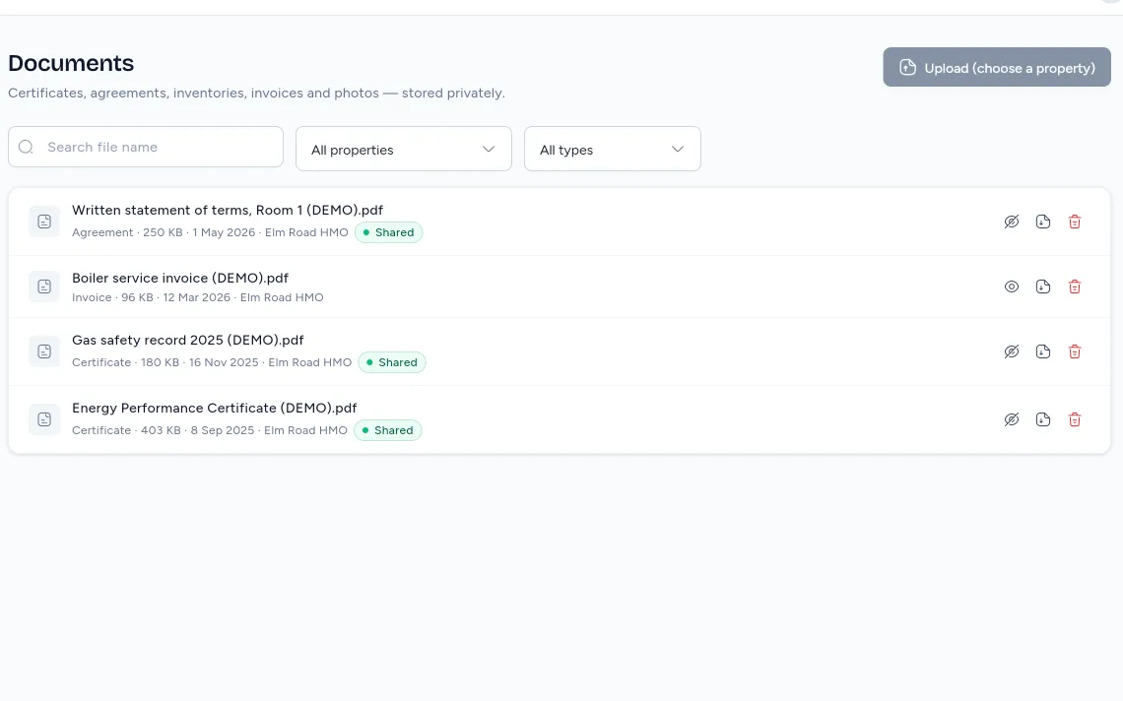Open Gas safety record 2025 (DEMO).pdf
This screenshot has width=1123, height=701.
(187, 340)
